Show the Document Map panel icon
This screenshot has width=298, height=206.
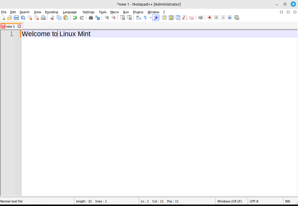(x=171, y=18)
